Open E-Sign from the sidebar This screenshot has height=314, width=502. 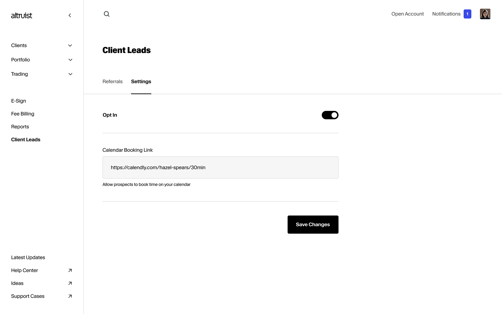pos(19,101)
